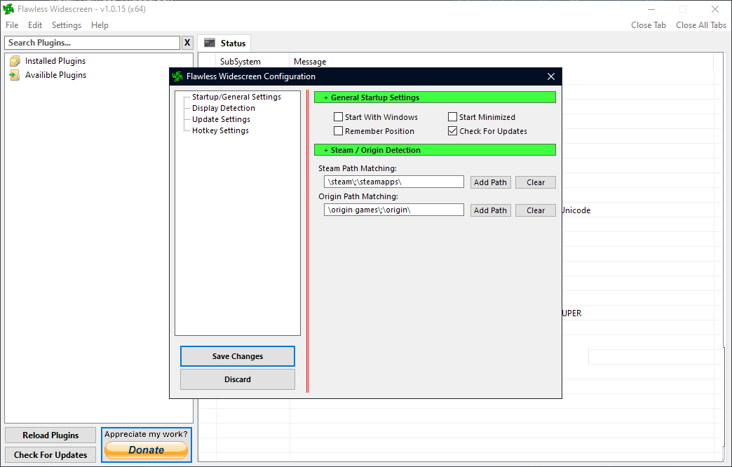Click the Reload Plugins button

pos(50,435)
